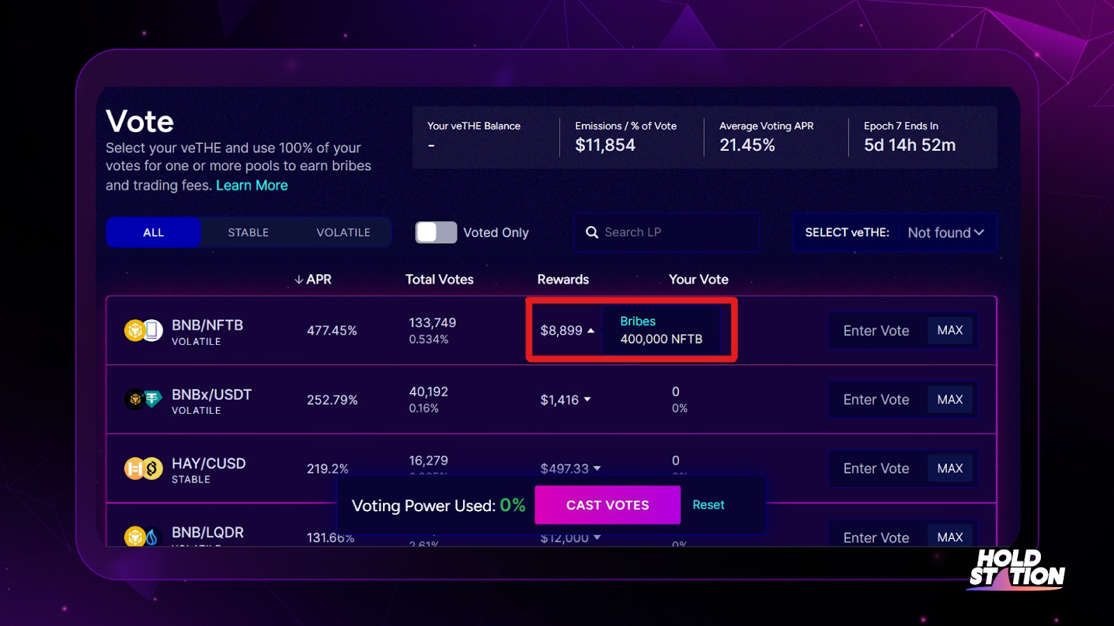Click the 40,192 total votes value

point(428,392)
